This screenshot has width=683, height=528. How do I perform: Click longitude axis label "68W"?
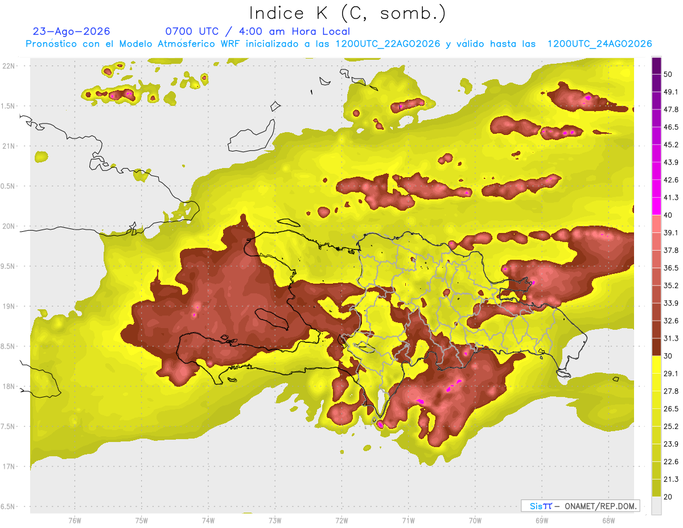click(x=608, y=521)
